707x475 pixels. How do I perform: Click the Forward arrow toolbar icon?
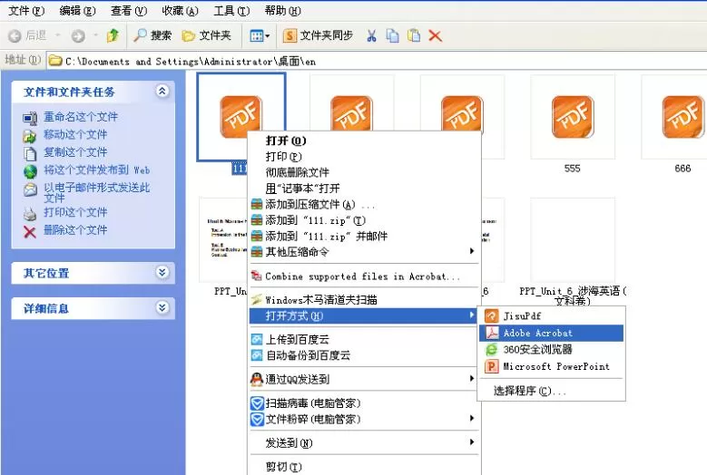[78, 36]
